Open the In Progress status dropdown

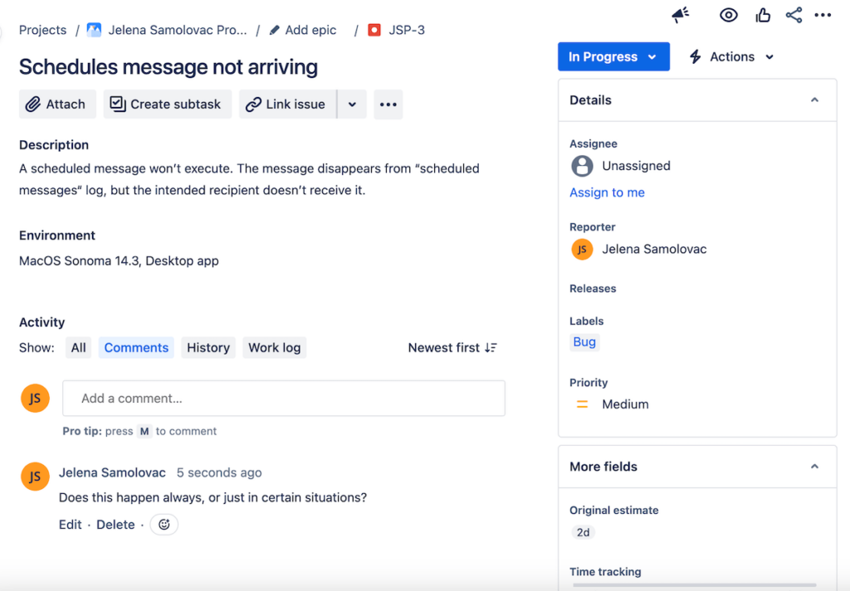click(613, 56)
